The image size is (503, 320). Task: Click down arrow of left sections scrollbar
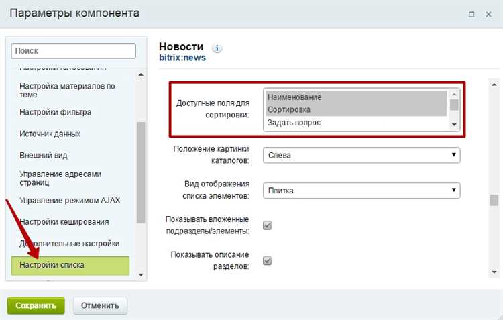tap(141, 275)
